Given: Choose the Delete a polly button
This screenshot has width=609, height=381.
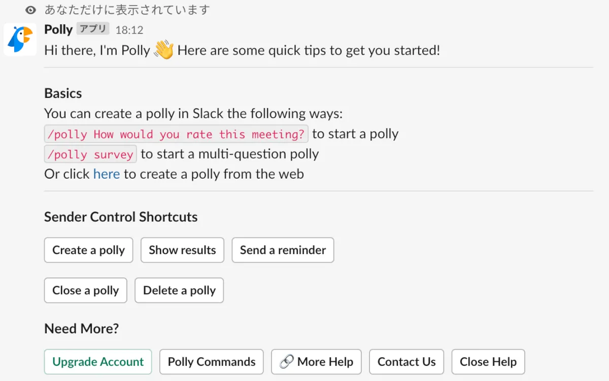Looking at the screenshot, I should pos(179,291).
